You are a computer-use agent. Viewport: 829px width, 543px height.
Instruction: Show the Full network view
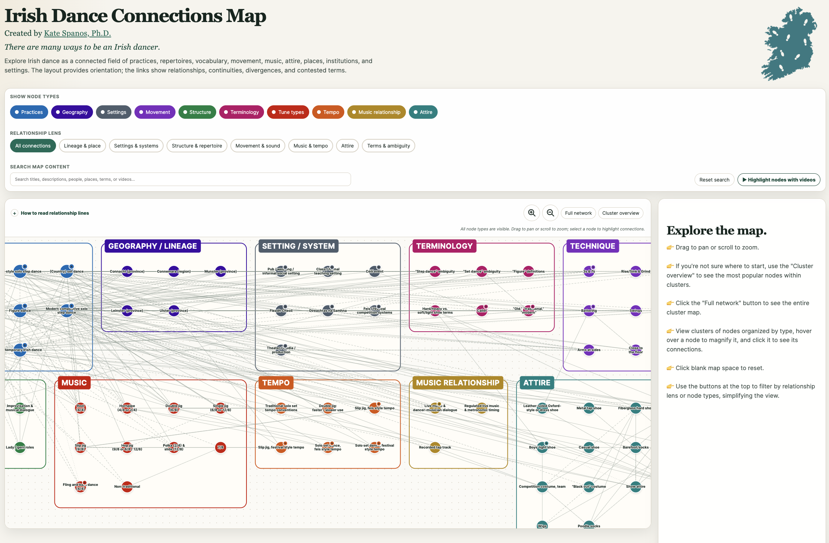(x=578, y=213)
